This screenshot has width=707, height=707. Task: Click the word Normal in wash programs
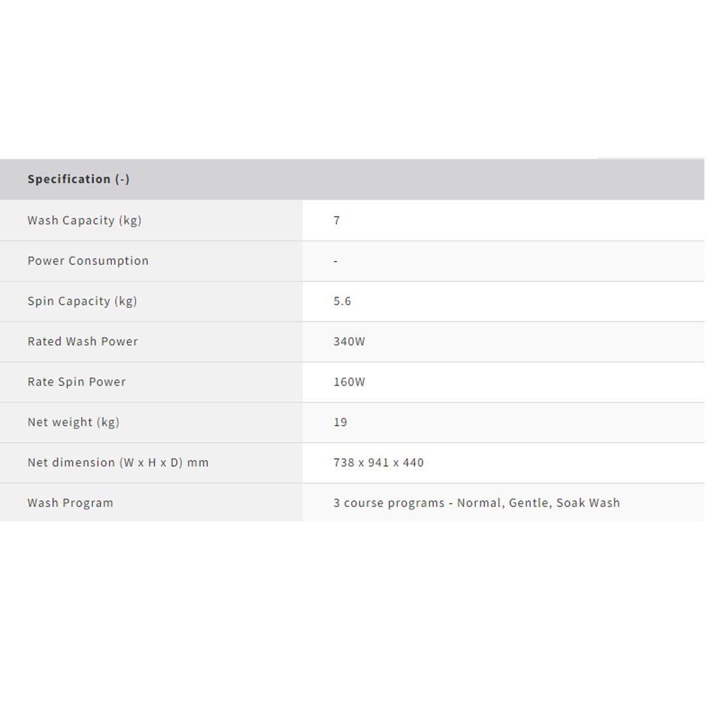479,503
